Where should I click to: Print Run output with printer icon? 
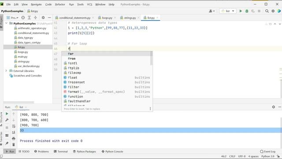14,138
